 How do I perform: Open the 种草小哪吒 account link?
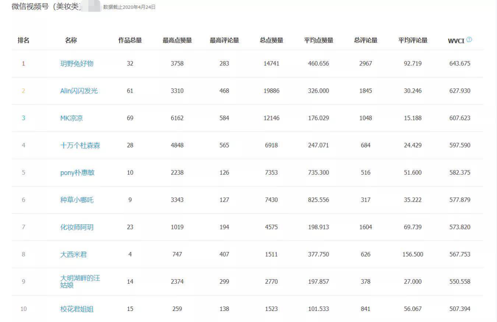click(x=77, y=200)
